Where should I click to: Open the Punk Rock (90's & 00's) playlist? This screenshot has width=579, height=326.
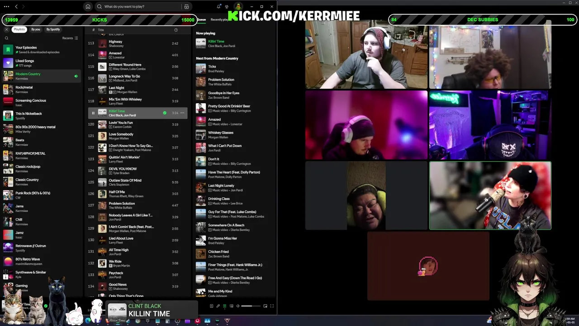pyautogui.click(x=43, y=195)
